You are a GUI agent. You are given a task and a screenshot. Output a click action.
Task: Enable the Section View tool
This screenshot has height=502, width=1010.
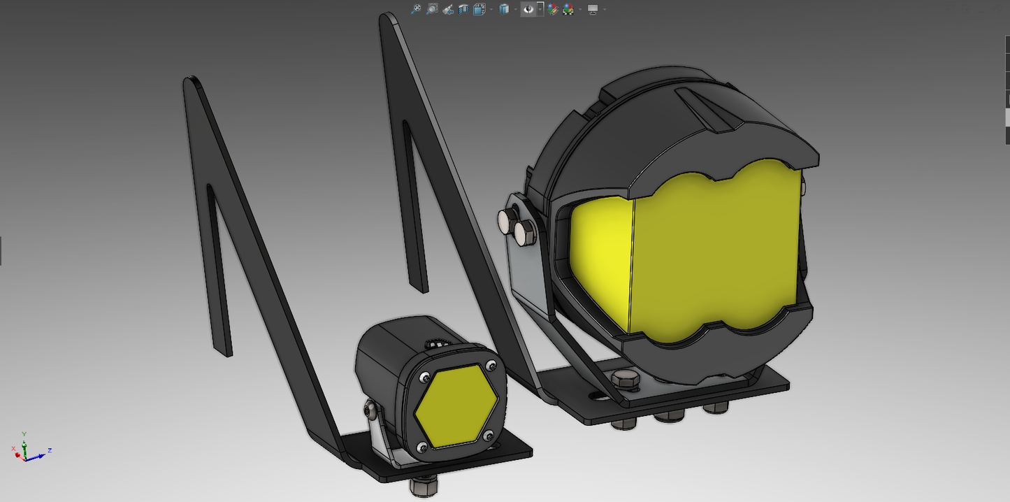click(463, 9)
